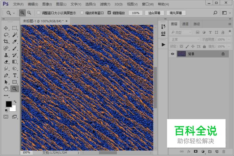
Task: Select the Crop tool
Action: coord(6,42)
